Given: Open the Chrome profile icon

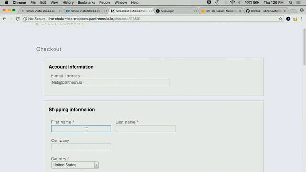Looking at the screenshot, I should [x=302, y=10].
